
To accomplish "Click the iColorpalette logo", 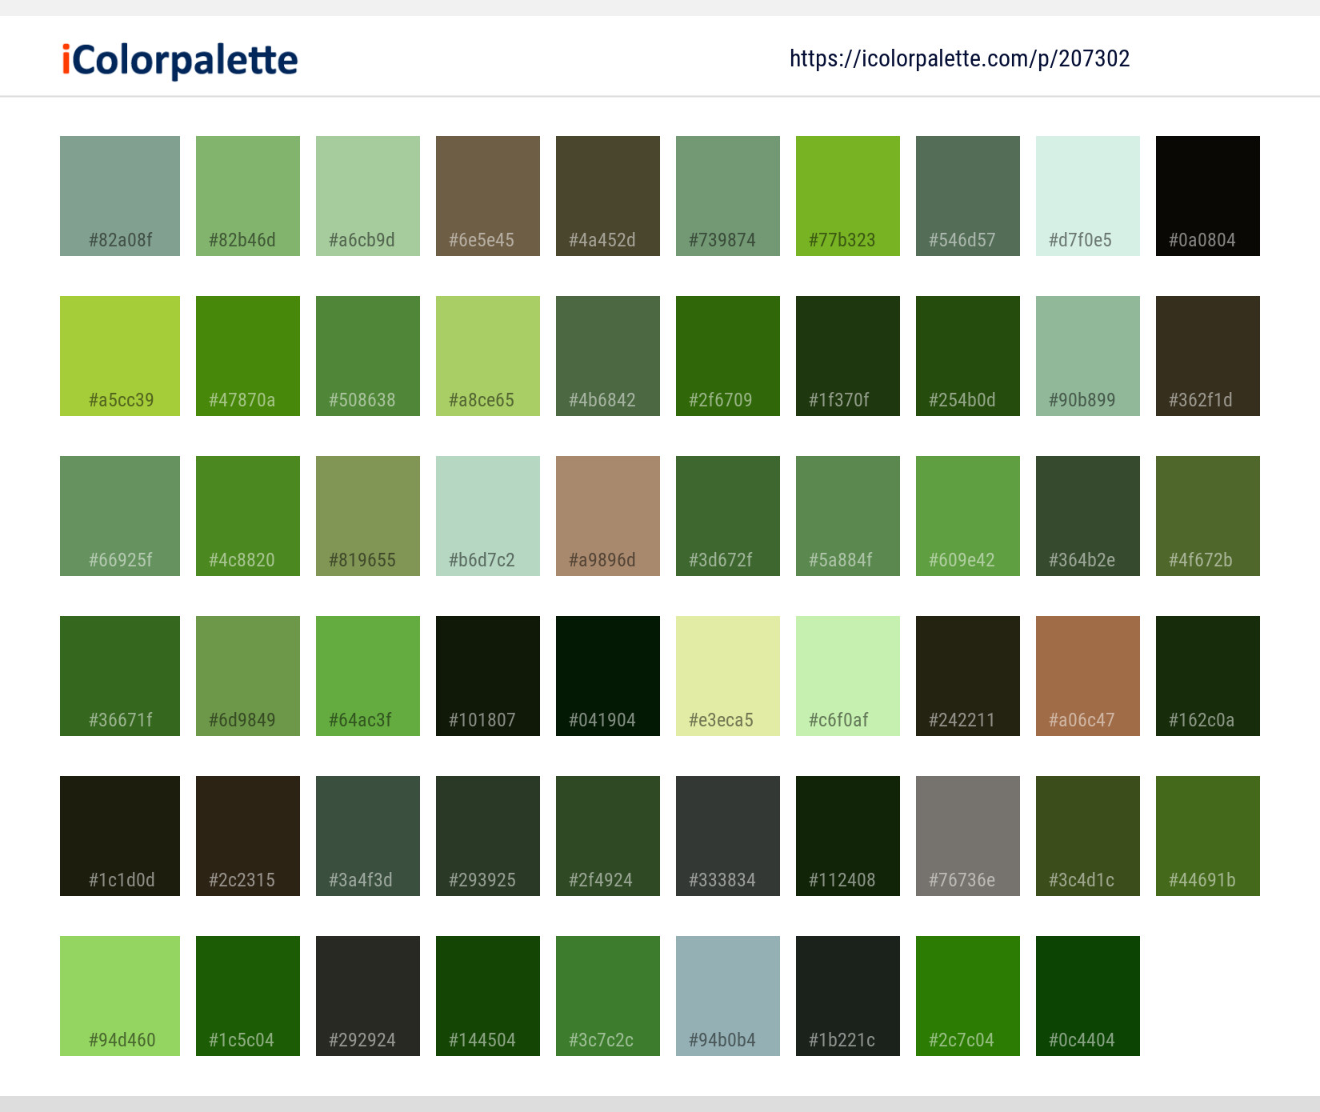I will tap(180, 60).
